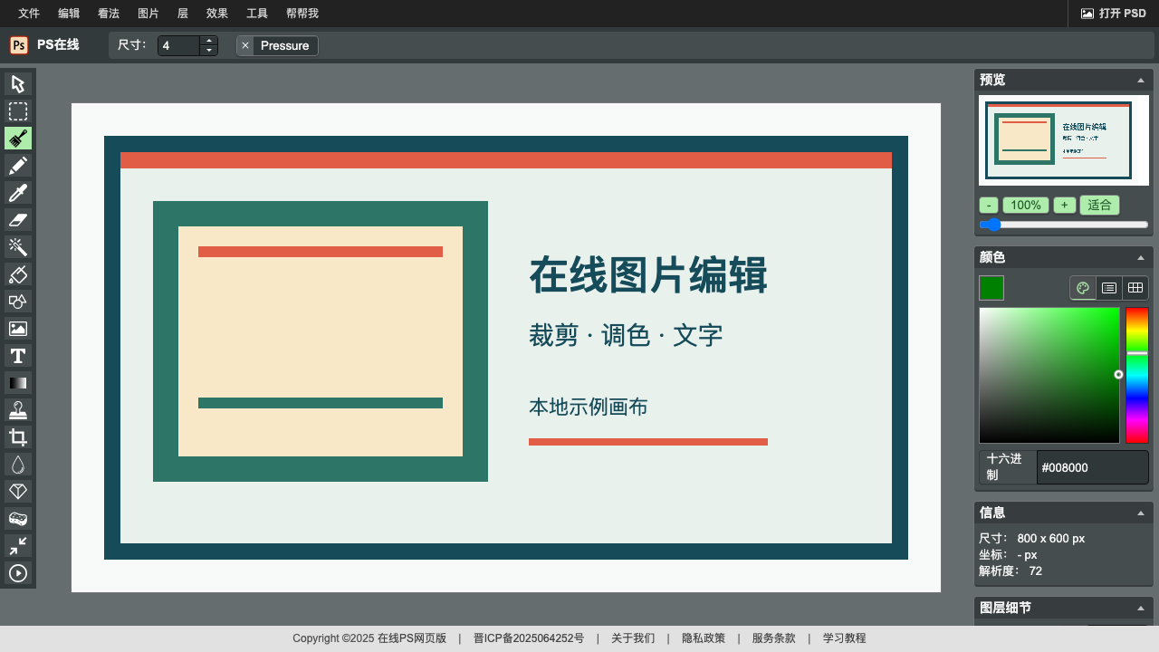Click the shrink arrows tool icon

[x=18, y=546]
